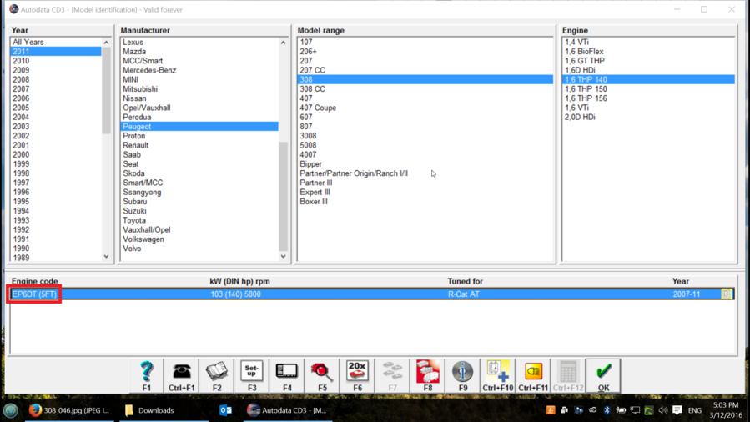Confirm selection with the OK checkmark button
Viewport: 750px width, 422px height.
(604, 376)
